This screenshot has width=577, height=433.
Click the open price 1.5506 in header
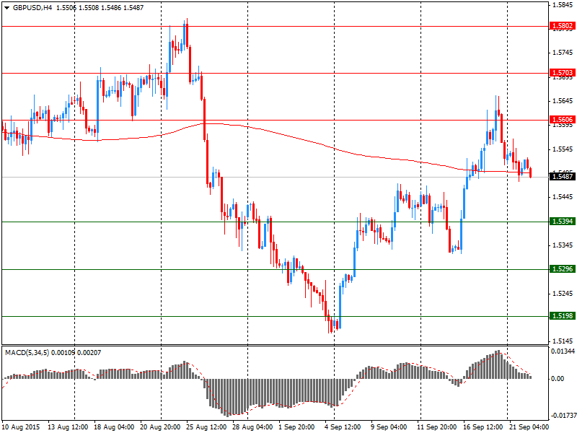(66, 8)
